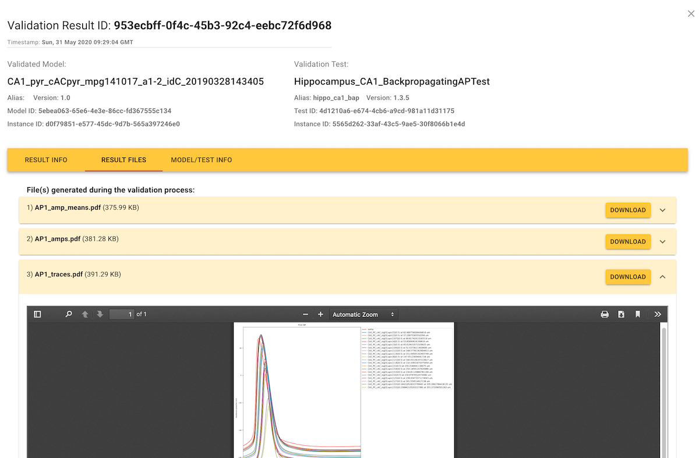
Task: Open PDF viewer secondary tools menu
Action: tap(658, 314)
